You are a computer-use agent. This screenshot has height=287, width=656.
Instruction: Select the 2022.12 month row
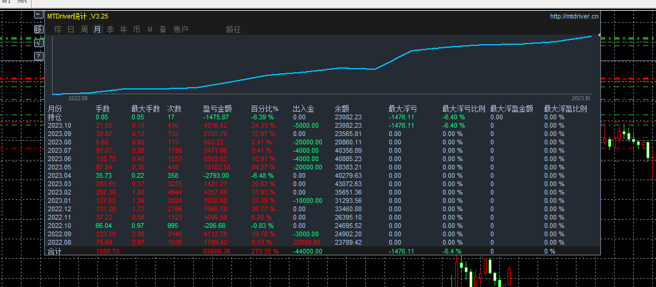(322, 209)
